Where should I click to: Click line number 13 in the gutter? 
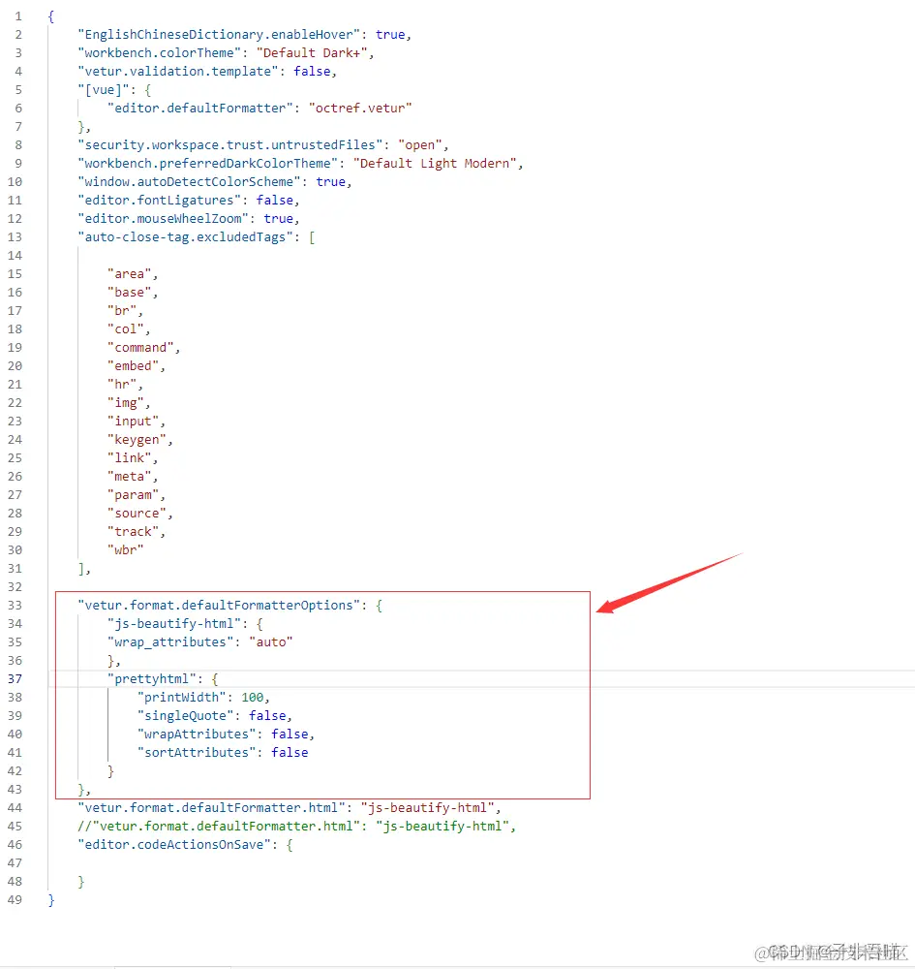15,237
